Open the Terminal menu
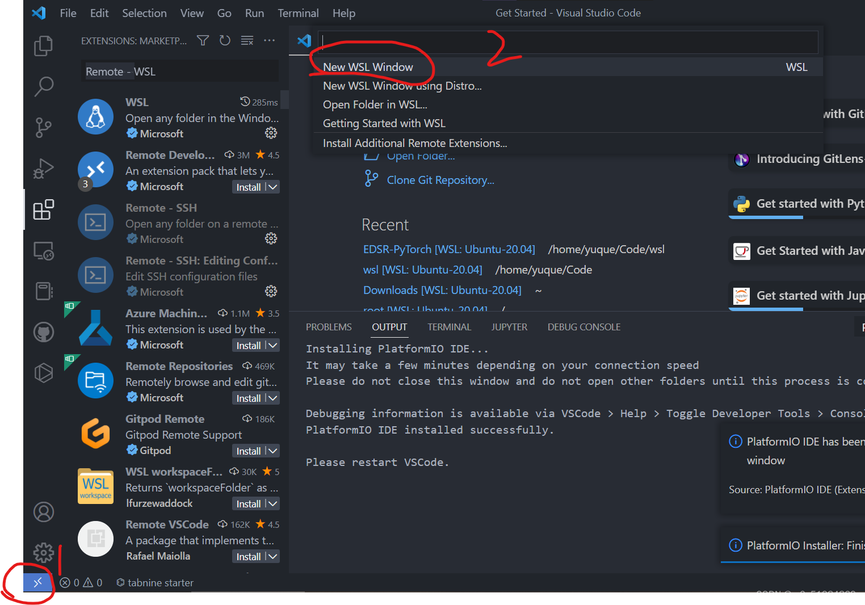This screenshot has width=865, height=605. [298, 13]
